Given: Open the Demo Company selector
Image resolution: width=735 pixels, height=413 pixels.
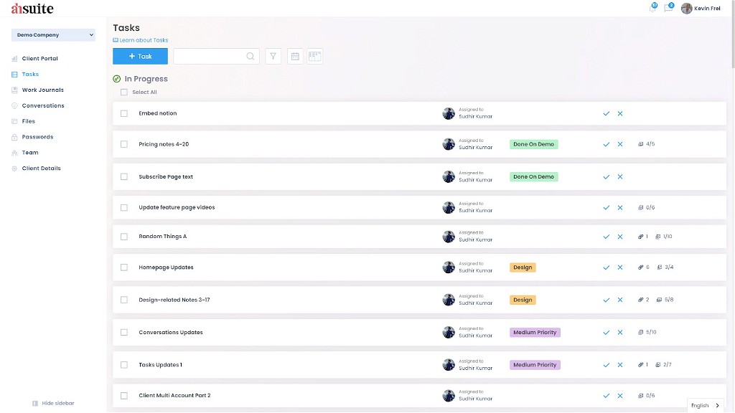Looking at the screenshot, I should coord(54,34).
